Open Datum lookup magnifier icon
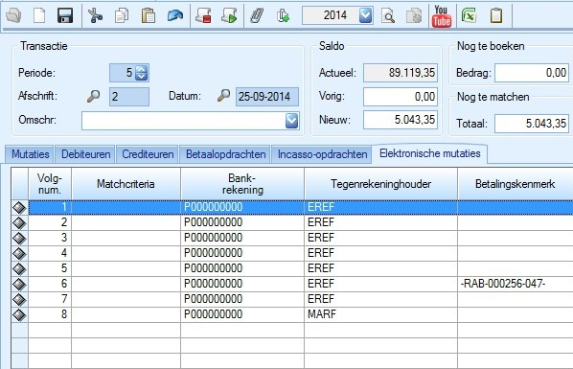 coord(223,96)
